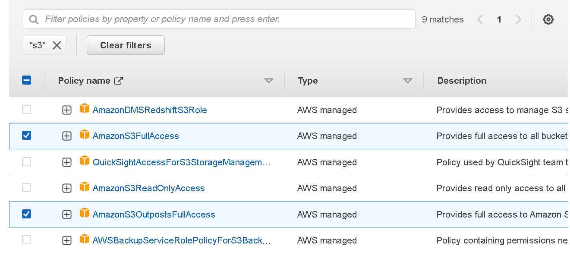Image resolution: width=570 pixels, height=262 pixels.
Task: Expand the AmazonDMSRedshiftS3Role row
Action: 67,109
